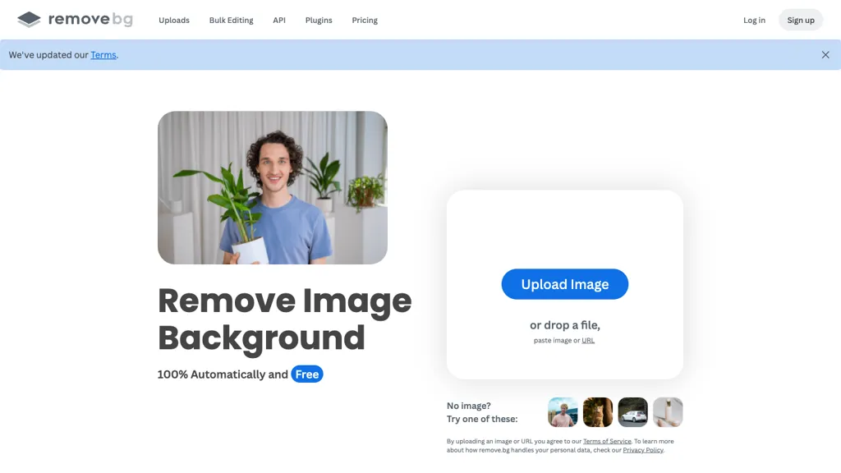841x473 pixels.
Task: View the Pricing plans
Action: [x=364, y=20]
